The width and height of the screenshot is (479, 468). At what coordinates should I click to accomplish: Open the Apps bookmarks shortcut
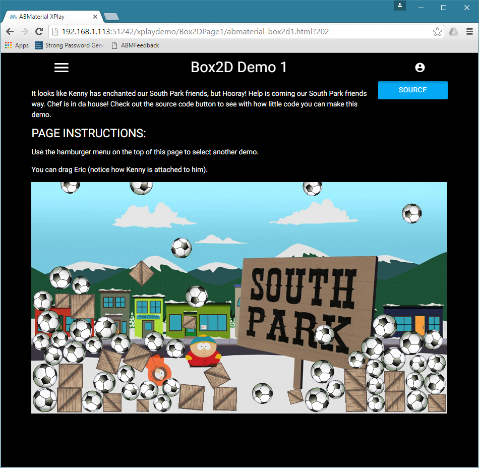click(17, 45)
